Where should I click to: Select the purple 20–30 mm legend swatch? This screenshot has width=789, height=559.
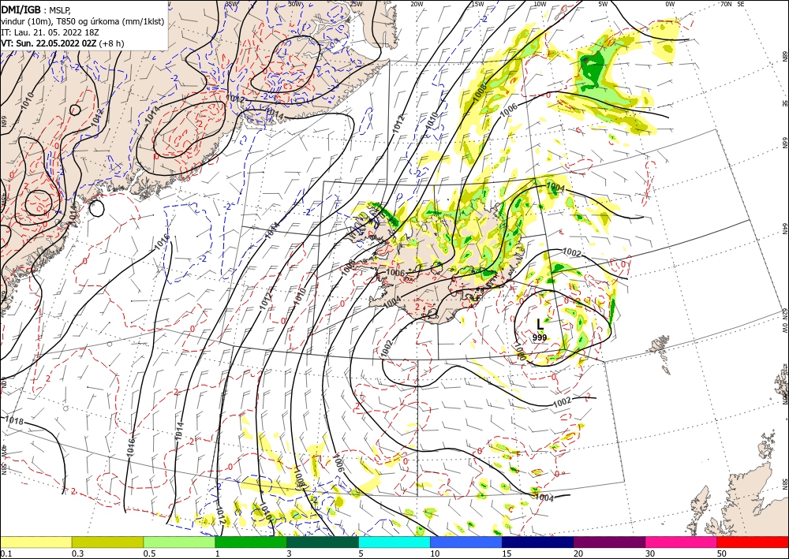click(x=609, y=542)
